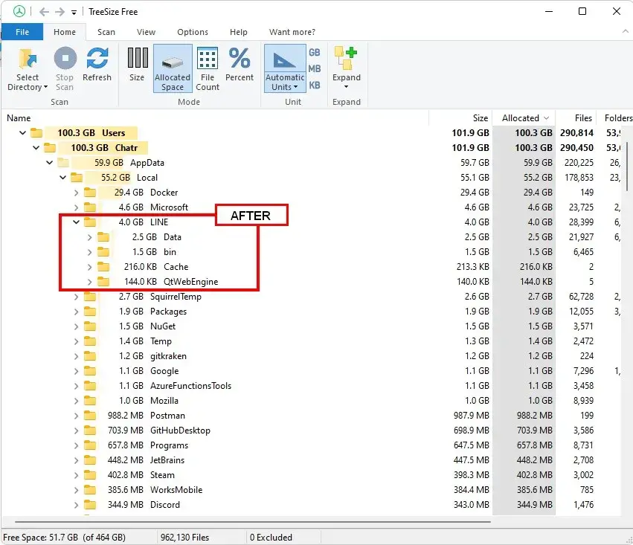Click the 962,130 Files status entry
This screenshot has height=545, width=633.
pyautogui.click(x=185, y=538)
